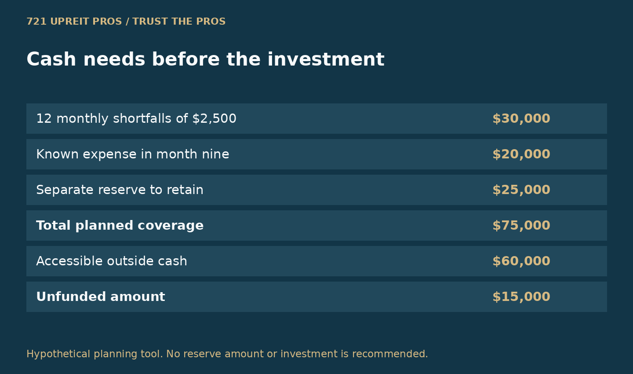This screenshot has height=374, width=633.
Task: Click the '721 UPREIT PROS / TRUST THE PROS' header
Action: click(x=126, y=22)
